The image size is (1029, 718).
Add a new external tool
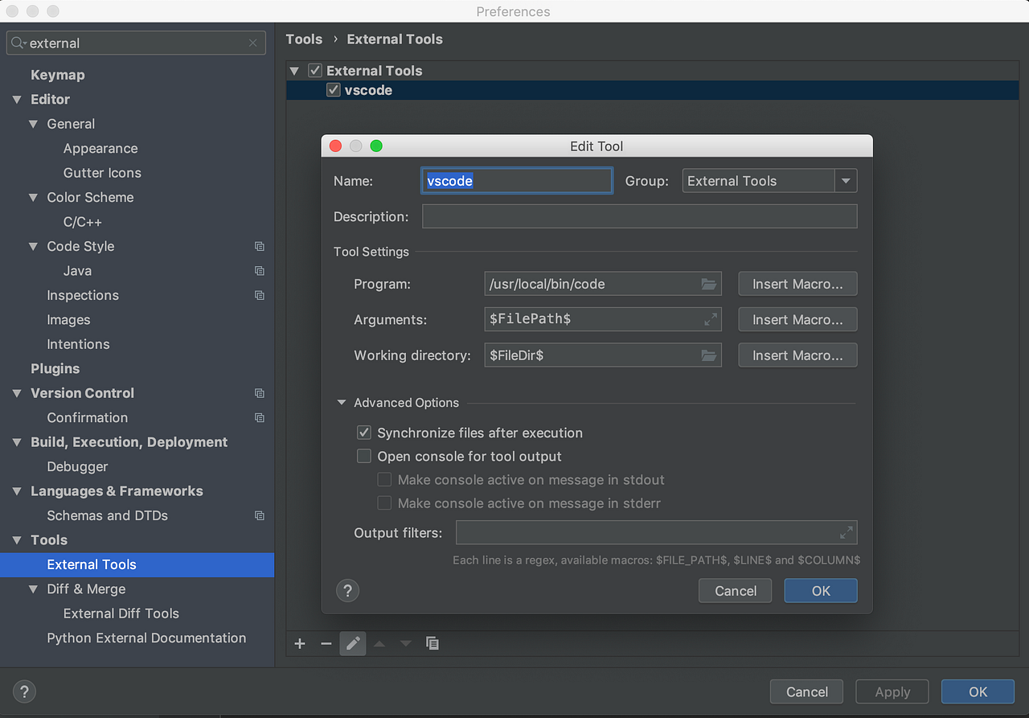pyautogui.click(x=299, y=643)
